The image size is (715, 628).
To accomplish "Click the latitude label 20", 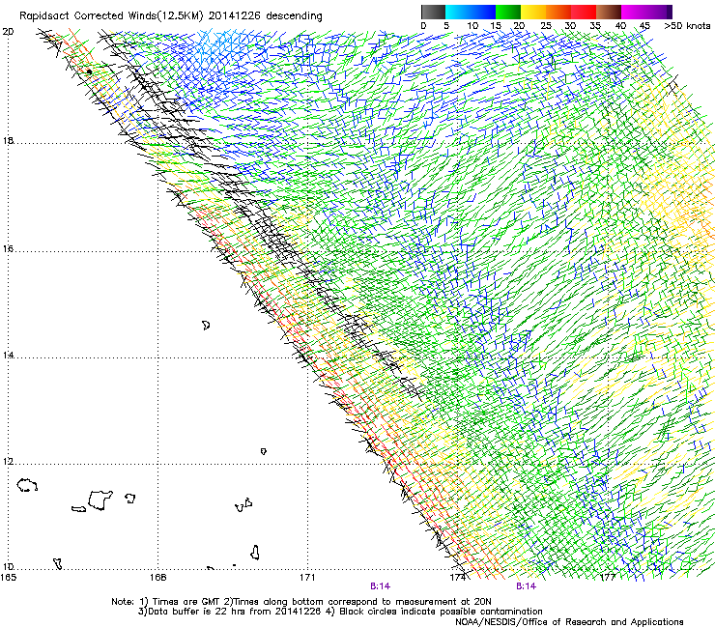I will (x=8, y=32).
